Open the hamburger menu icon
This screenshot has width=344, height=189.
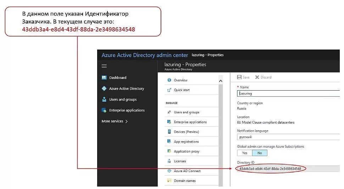(x=104, y=66)
